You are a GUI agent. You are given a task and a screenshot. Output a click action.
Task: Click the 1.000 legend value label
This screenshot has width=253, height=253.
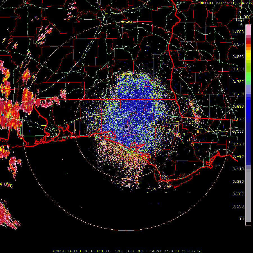pyautogui.click(x=238, y=32)
